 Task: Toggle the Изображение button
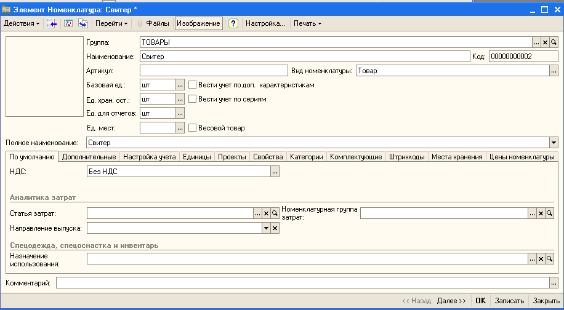click(198, 24)
